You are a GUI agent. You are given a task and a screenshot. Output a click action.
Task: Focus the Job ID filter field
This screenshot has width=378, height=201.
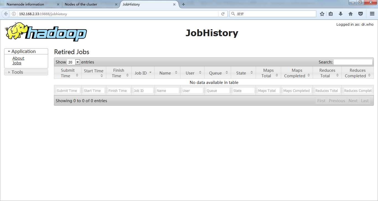click(x=143, y=91)
